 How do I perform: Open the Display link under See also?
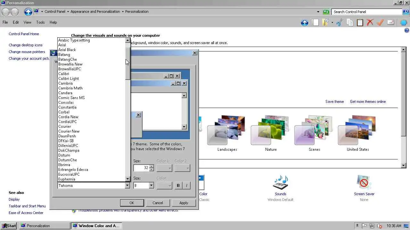point(14,199)
